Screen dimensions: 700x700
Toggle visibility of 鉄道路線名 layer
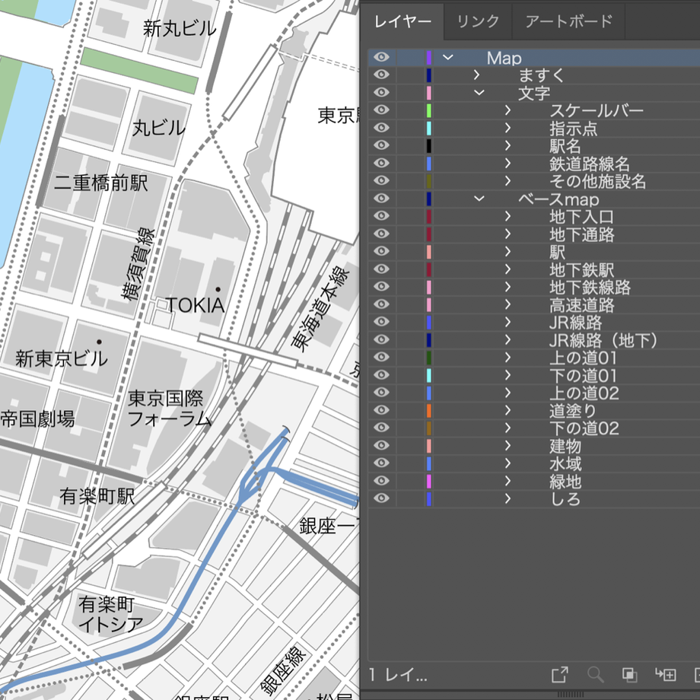[381, 163]
